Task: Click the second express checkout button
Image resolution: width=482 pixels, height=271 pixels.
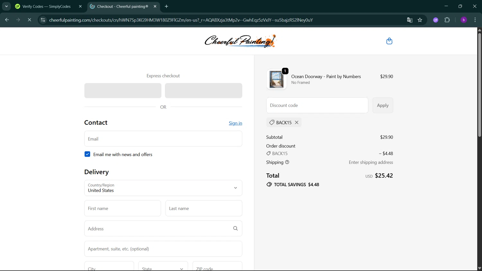Action: click(x=203, y=91)
